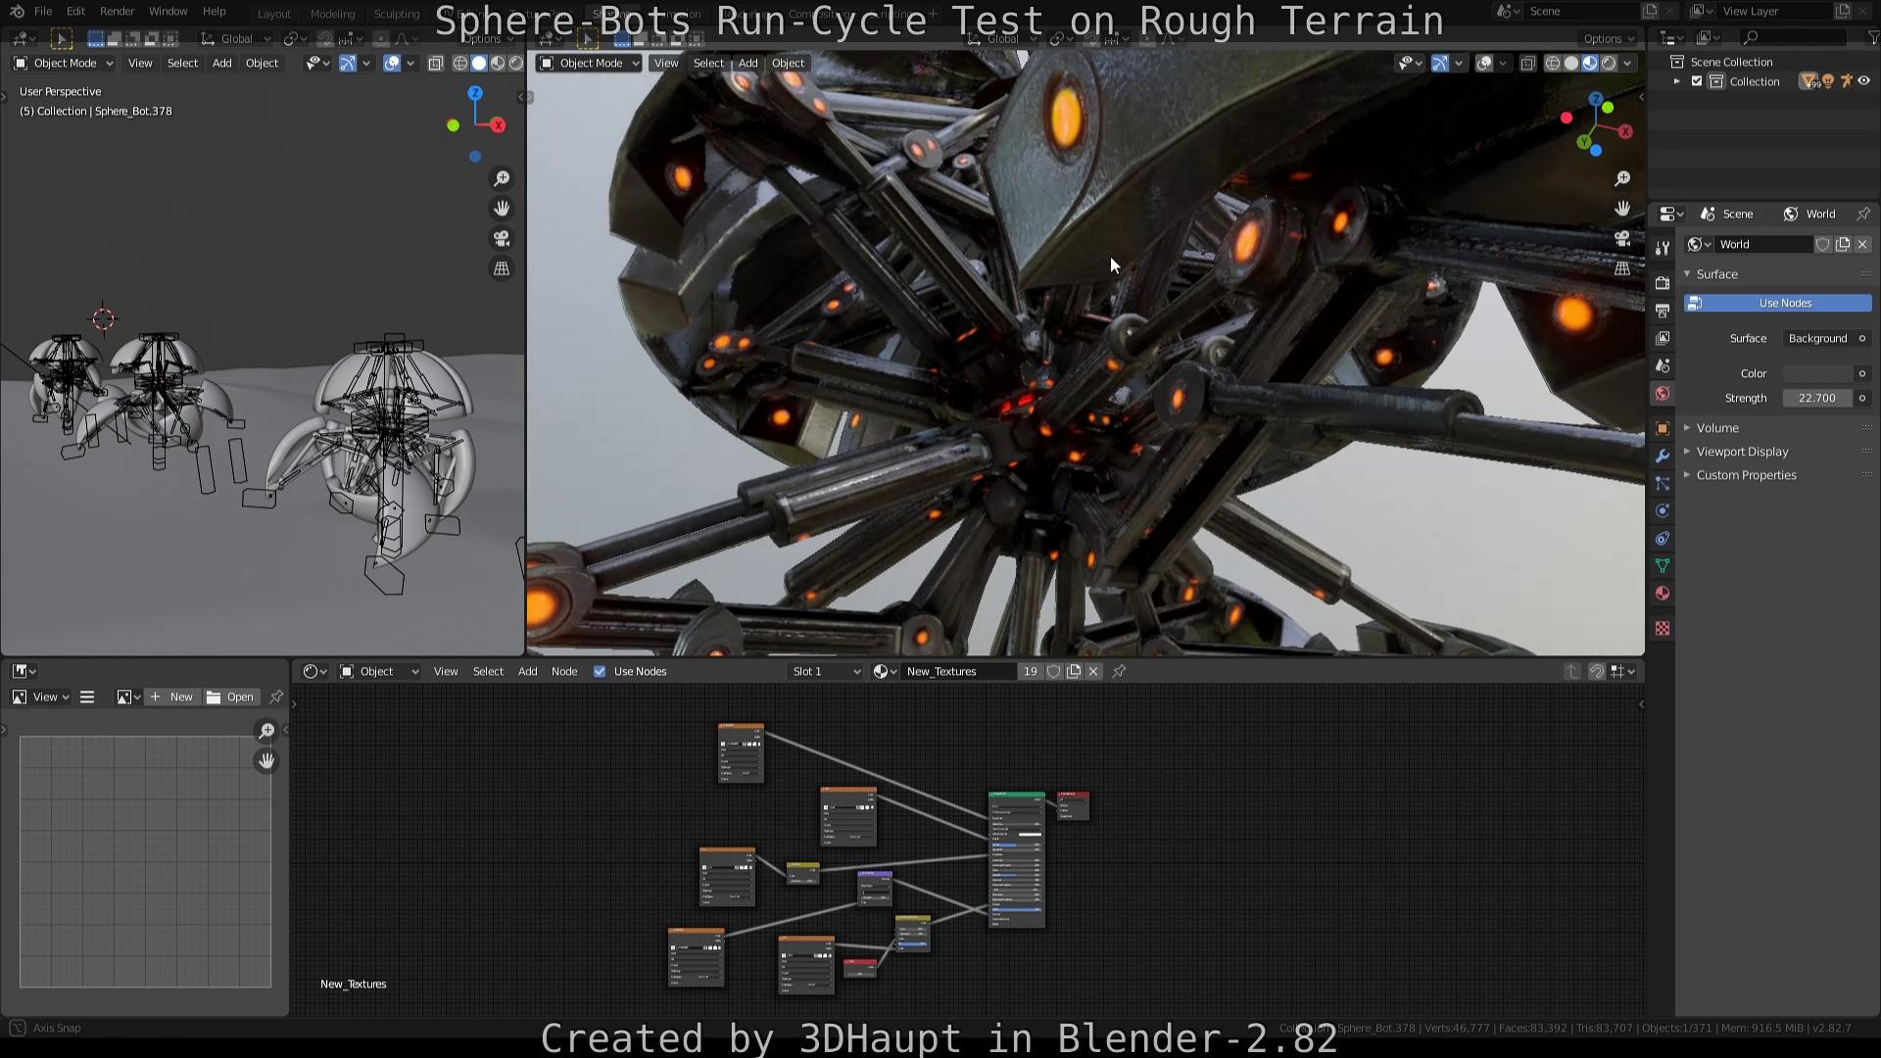The image size is (1881, 1058).
Task: Expand the Viewport Display section
Action: [1742, 452]
